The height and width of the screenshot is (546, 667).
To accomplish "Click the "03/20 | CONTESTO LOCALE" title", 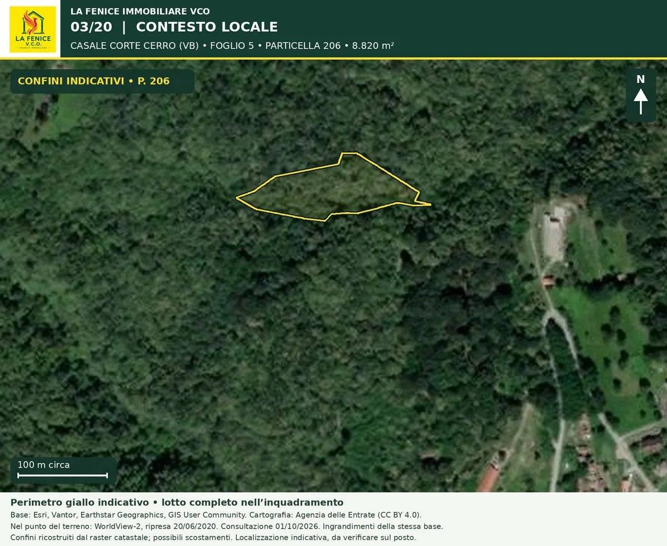I will coord(174,27).
